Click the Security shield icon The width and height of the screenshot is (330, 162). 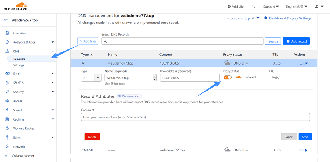7,92
